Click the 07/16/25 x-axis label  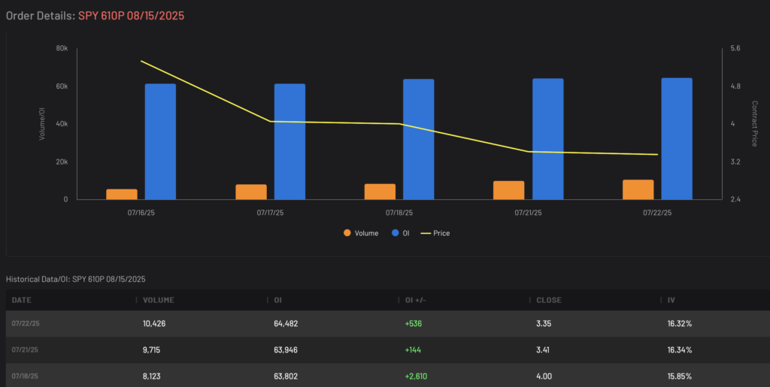(x=141, y=213)
